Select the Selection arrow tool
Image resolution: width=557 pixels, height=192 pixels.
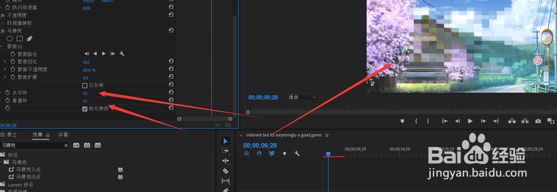click(x=226, y=141)
